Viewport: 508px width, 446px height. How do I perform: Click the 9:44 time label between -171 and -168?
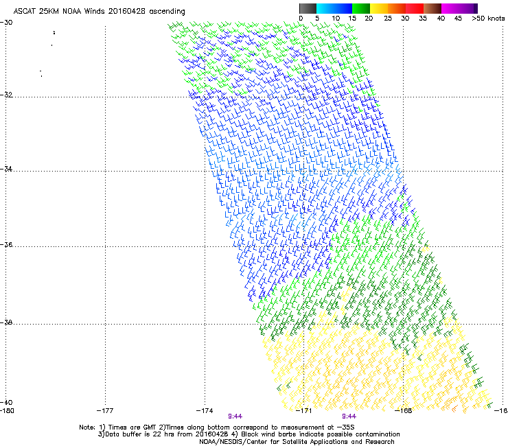tap(349, 416)
